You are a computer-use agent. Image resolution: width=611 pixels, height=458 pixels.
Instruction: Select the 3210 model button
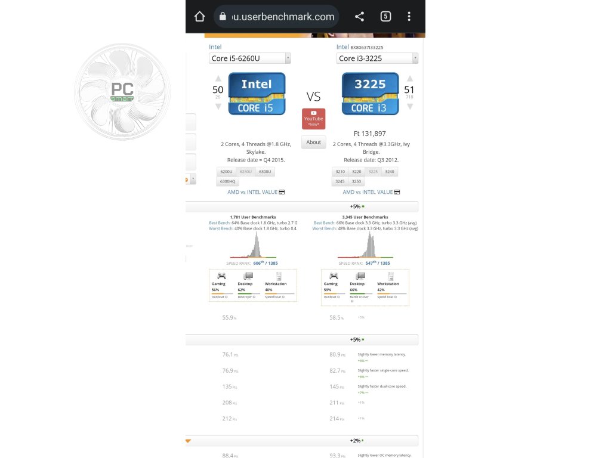pos(340,171)
